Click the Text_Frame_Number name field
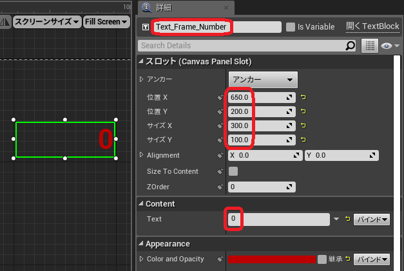 tap(217, 27)
